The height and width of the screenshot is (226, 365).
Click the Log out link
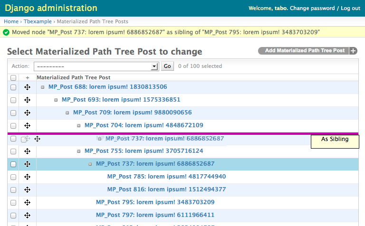click(x=350, y=9)
